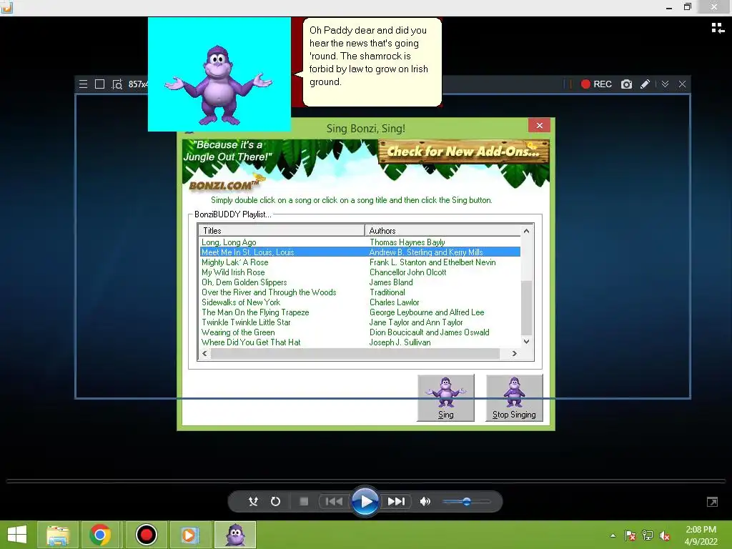Click the playlist scroll up arrow
This screenshot has height=549, width=732.
click(x=527, y=231)
